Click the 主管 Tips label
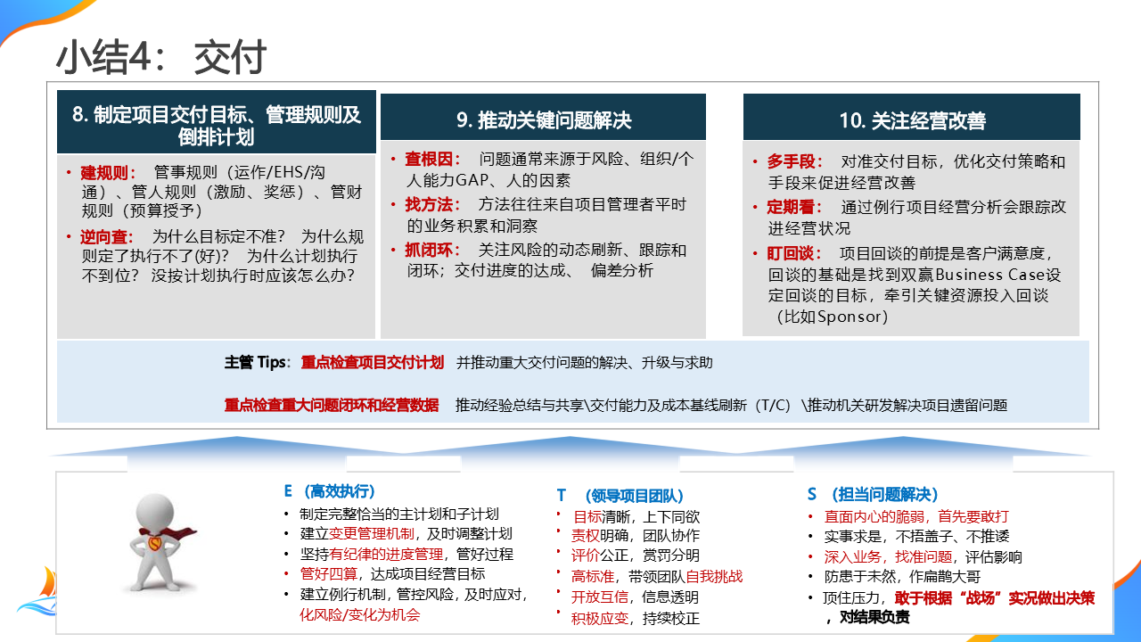The image size is (1141, 642). pos(257,363)
